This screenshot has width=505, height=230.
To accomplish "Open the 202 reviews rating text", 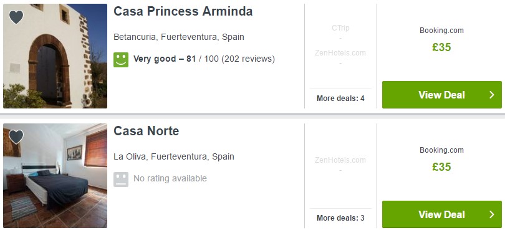I will [x=204, y=59].
